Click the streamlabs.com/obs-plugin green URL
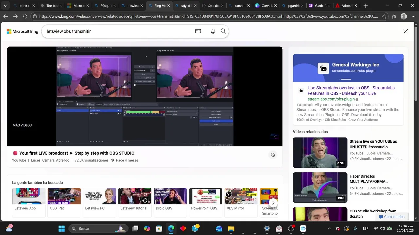419x235 pixels. [331, 99]
